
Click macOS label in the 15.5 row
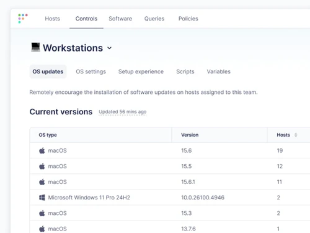tap(58, 166)
